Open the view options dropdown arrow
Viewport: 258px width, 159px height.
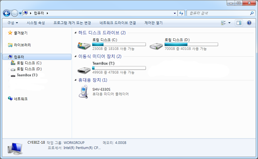pyautogui.click(x=229, y=23)
